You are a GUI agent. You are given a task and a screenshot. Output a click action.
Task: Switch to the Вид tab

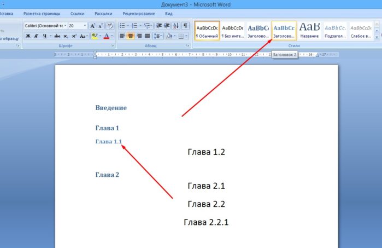pyautogui.click(x=168, y=14)
